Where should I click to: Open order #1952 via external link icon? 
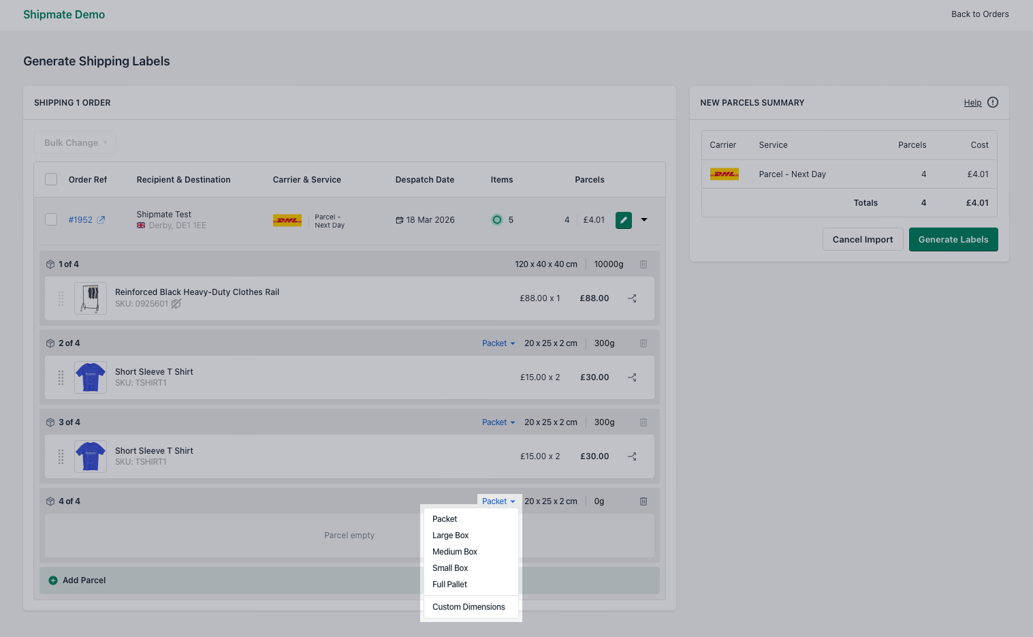tap(102, 219)
